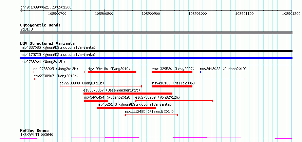Click the esv2738909 (Wong2012b) label

point(157,97)
